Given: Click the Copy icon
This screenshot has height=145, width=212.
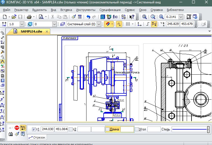Looking at the screenshot, I should (59, 17).
